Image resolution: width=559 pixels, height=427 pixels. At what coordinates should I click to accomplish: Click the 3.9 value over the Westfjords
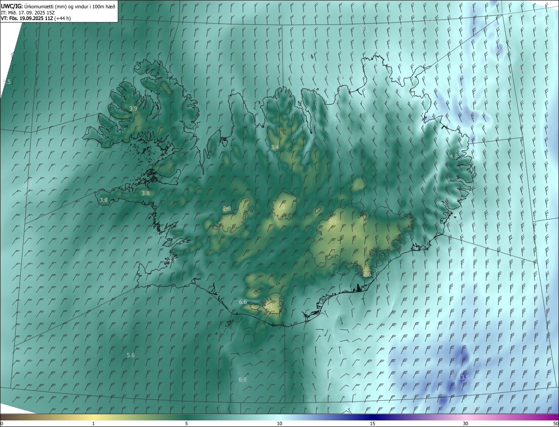point(133,108)
